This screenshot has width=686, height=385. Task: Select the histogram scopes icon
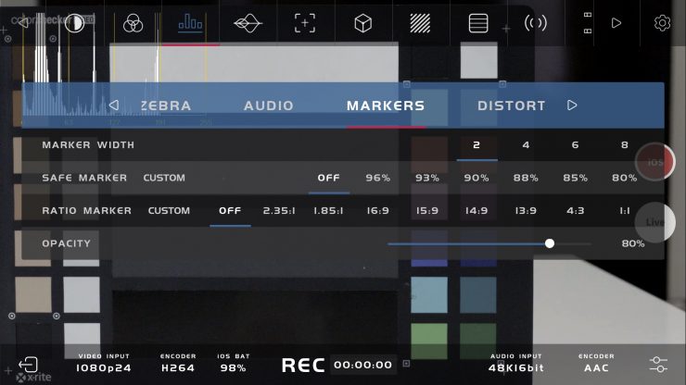[190, 23]
